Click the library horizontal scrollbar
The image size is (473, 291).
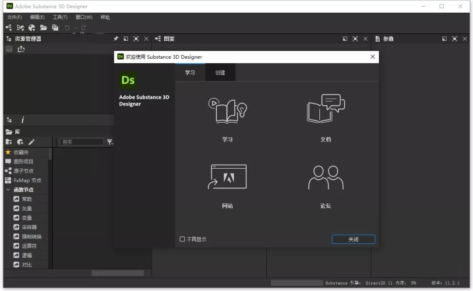tap(118, 273)
